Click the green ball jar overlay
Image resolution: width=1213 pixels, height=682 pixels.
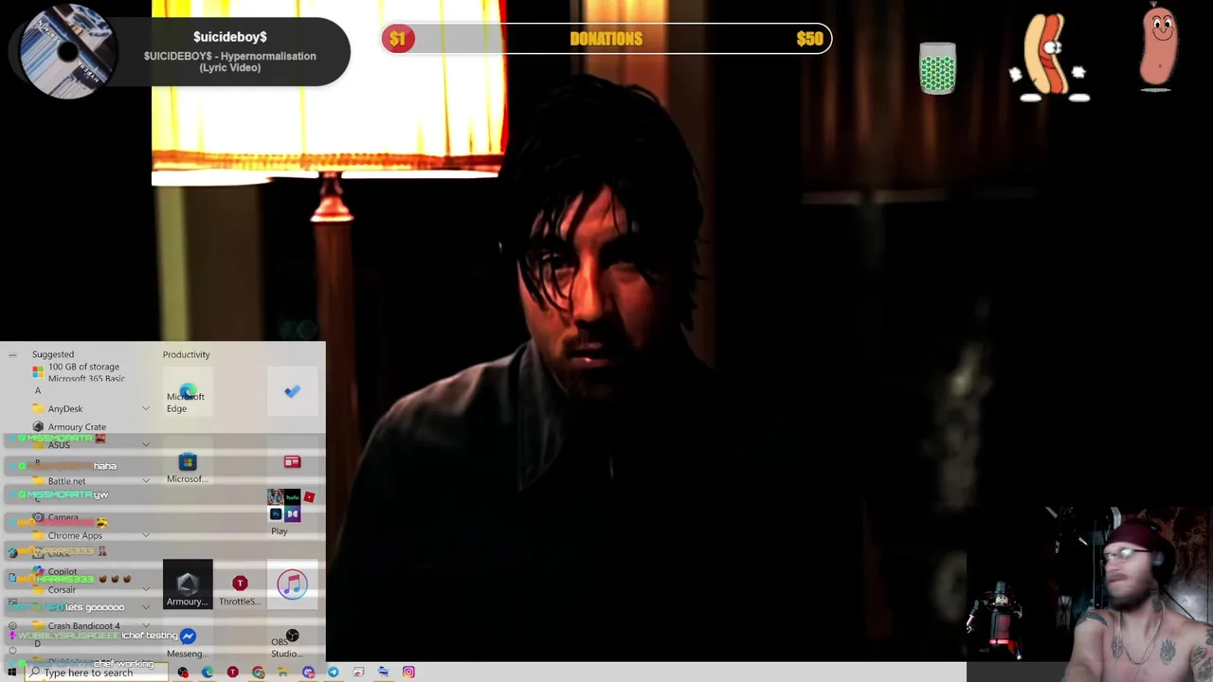(937, 68)
